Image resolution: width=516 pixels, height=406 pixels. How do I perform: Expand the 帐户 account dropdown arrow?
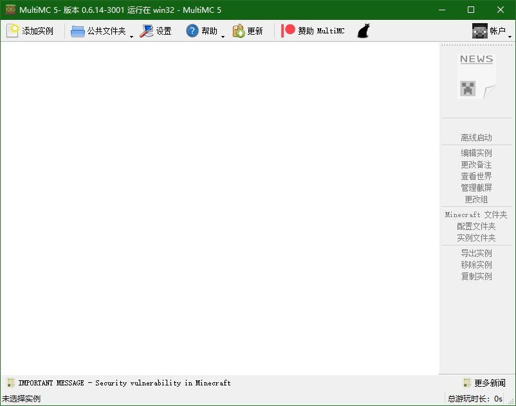pos(510,37)
